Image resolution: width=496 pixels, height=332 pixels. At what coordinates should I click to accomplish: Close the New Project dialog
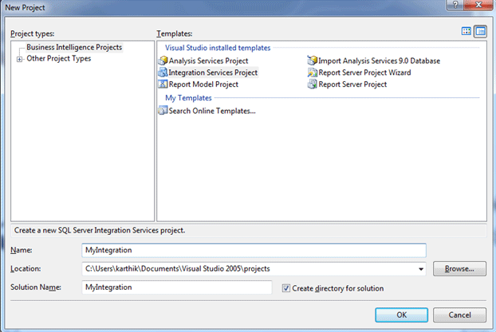478,5
